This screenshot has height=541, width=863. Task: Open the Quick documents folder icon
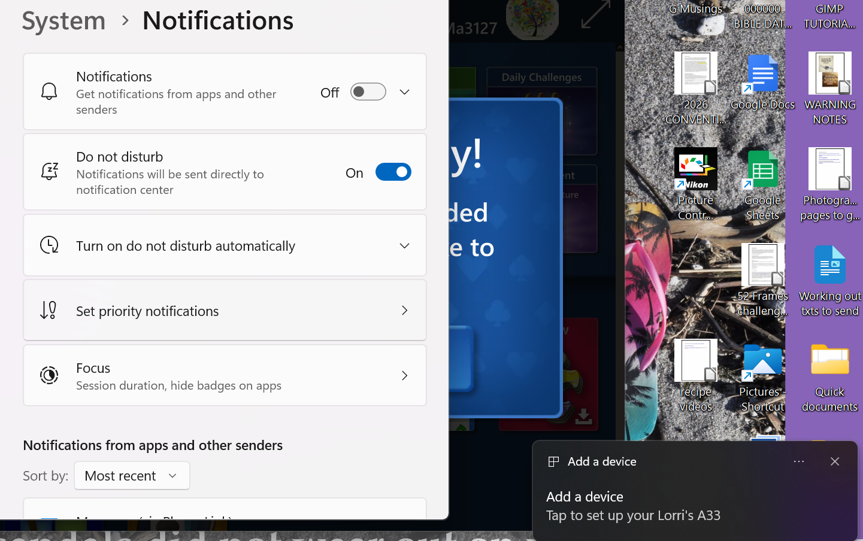click(x=829, y=360)
